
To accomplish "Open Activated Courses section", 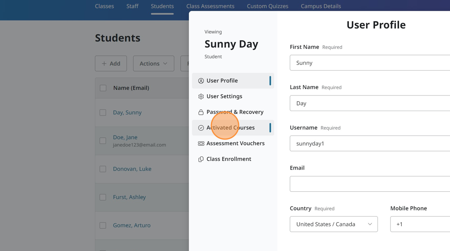I will [x=233, y=128].
